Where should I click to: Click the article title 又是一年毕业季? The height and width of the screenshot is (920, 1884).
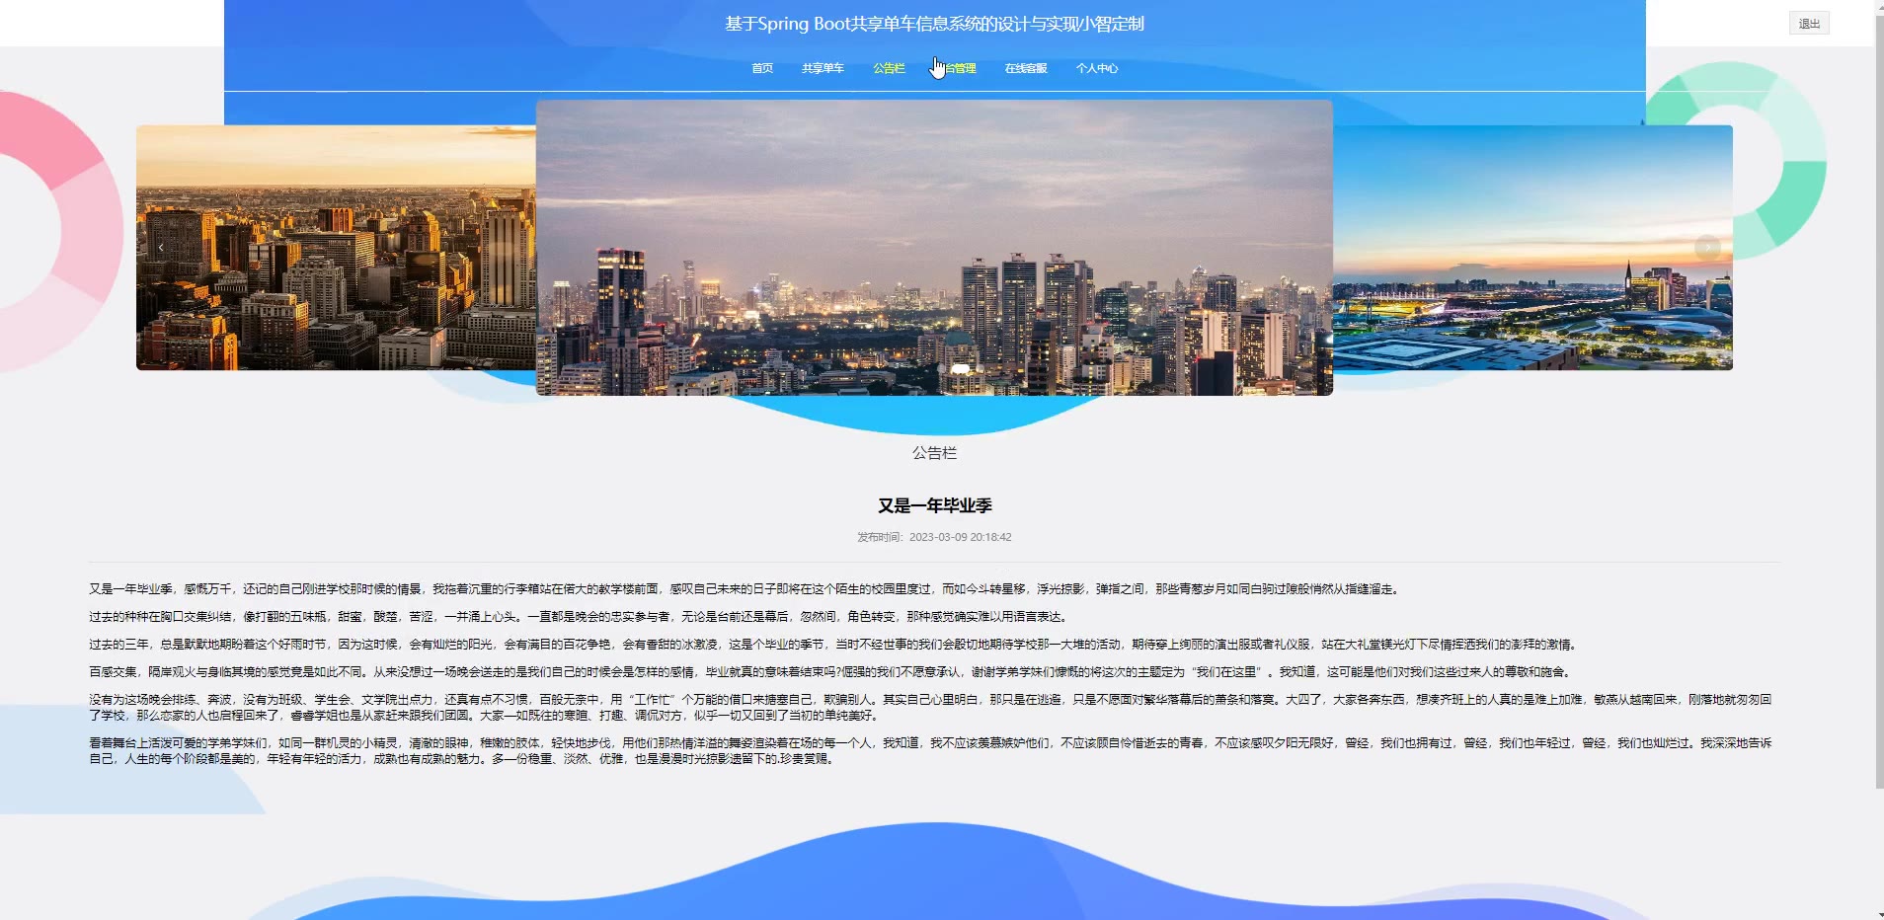click(x=934, y=505)
